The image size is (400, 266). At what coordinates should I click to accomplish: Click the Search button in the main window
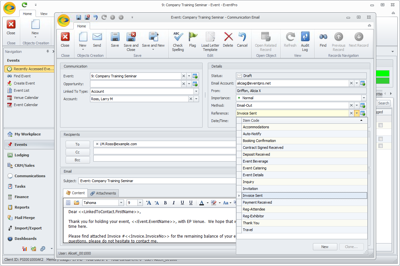tap(384, 103)
